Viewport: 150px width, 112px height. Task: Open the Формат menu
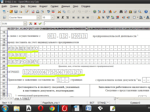click(x=43, y=6)
